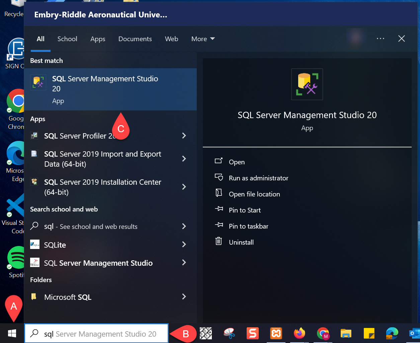The image size is (420, 343).
Task: Click the Windows Start button
Action: coord(12,333)
